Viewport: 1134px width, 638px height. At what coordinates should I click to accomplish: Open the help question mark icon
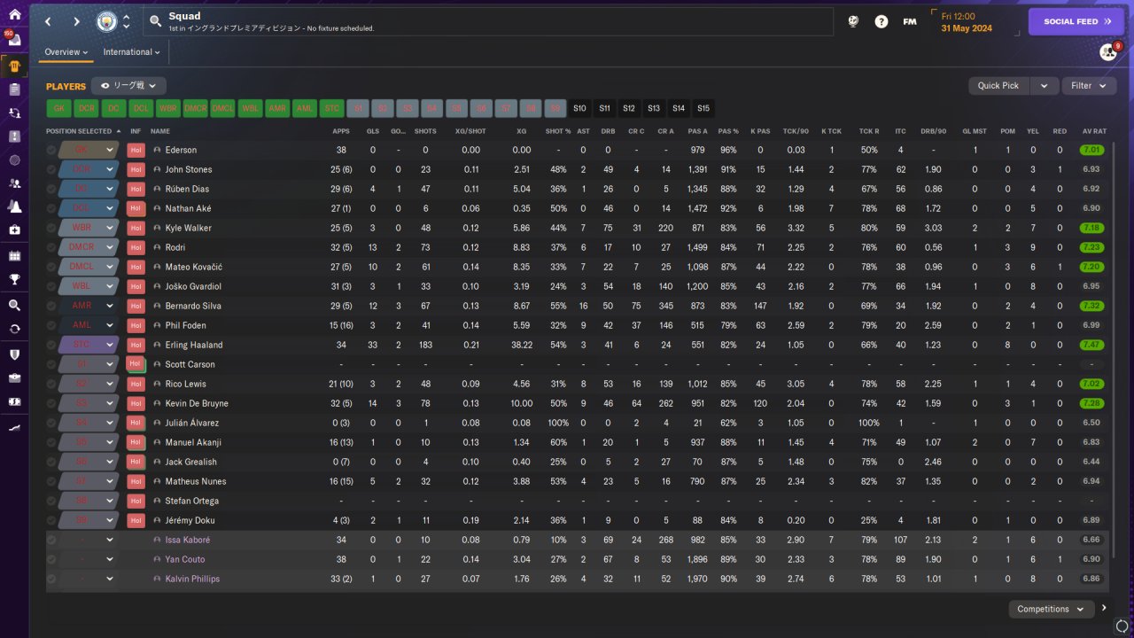coord(882,21)
